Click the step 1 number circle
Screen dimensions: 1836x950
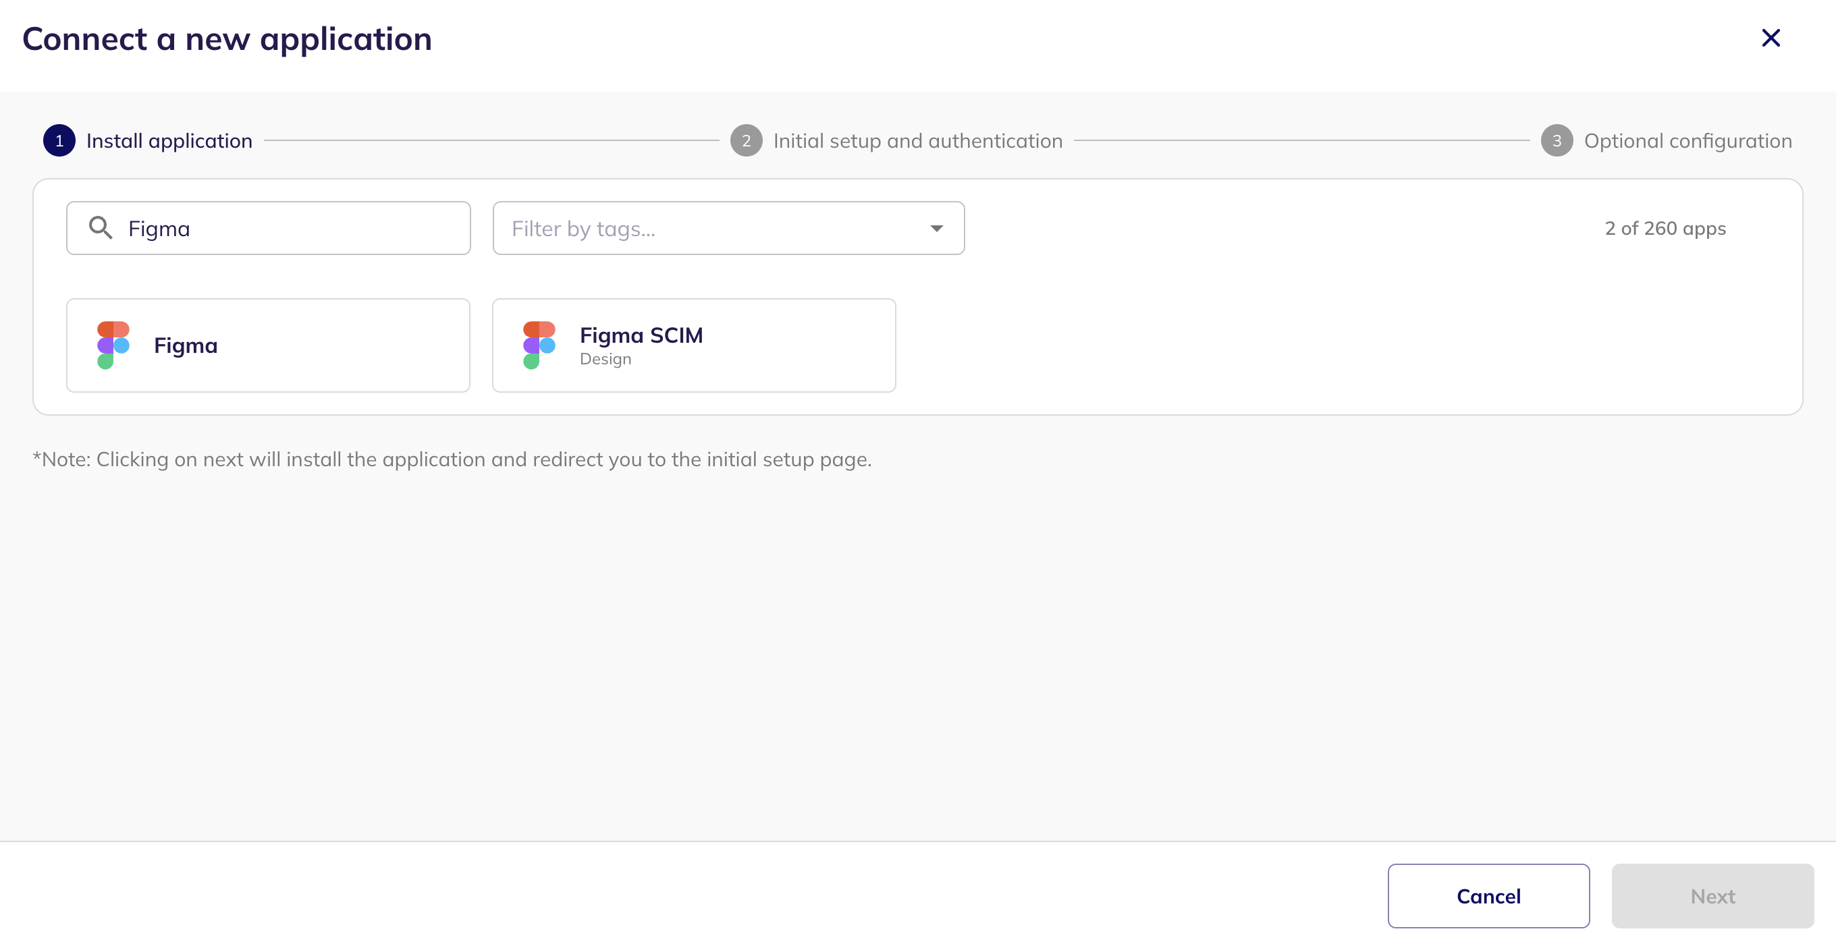[x=59, y=141]
